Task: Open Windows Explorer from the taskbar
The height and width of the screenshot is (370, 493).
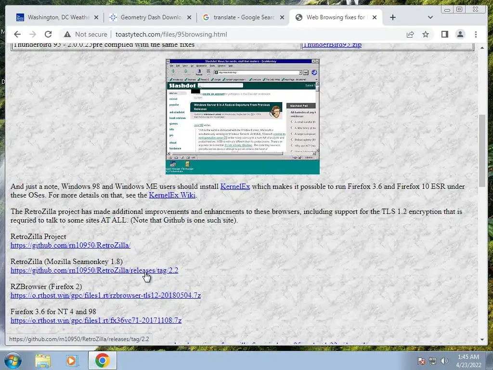Action: click(43, 360)
